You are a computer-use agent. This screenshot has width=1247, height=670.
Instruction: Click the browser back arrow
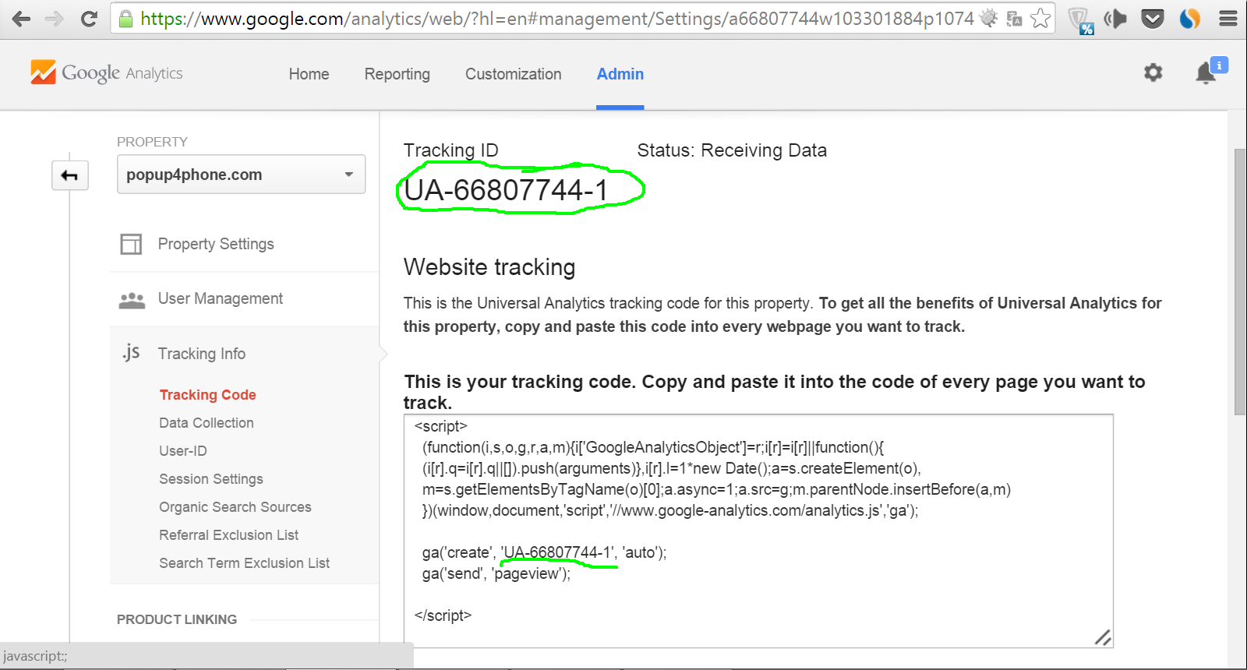click(21, 19)
